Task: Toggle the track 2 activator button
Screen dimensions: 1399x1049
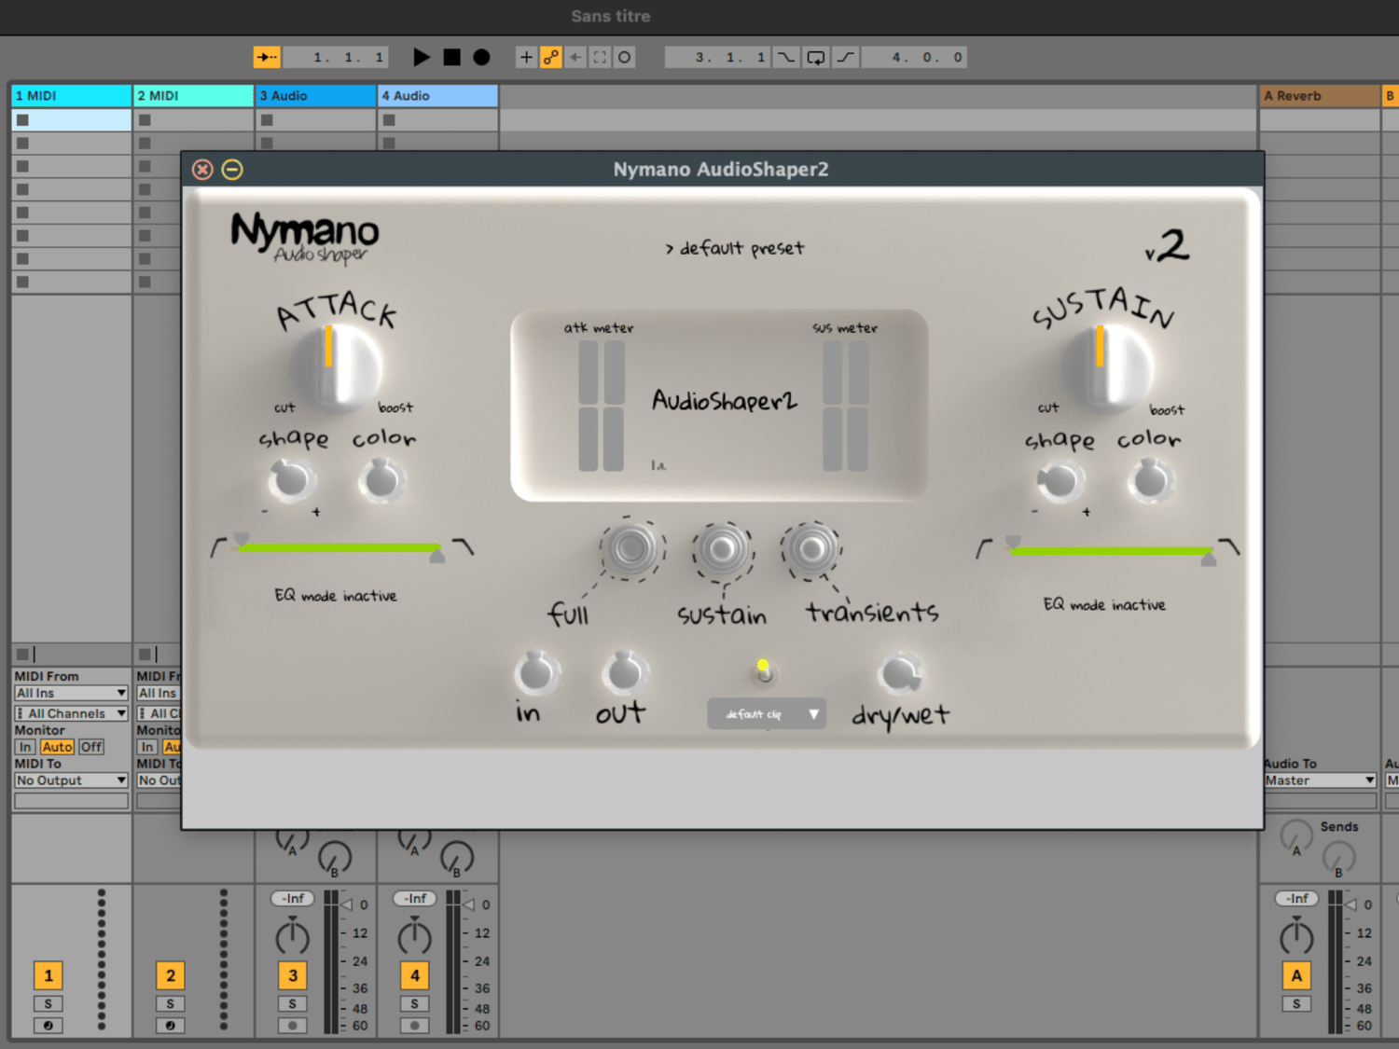Action: point(171,975)
